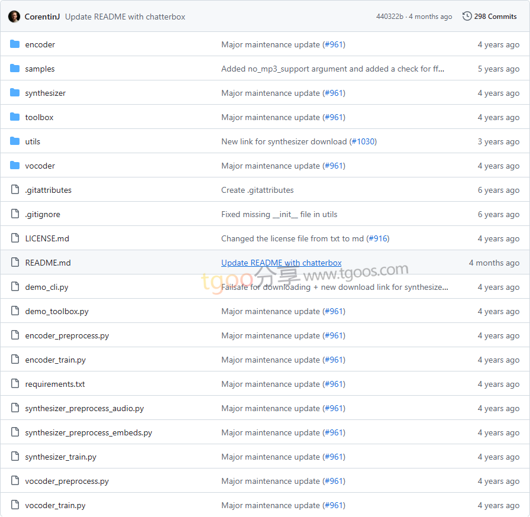Click the 440322b commit hash
Viewport: 530px width, 517px height.
(389, 17)
